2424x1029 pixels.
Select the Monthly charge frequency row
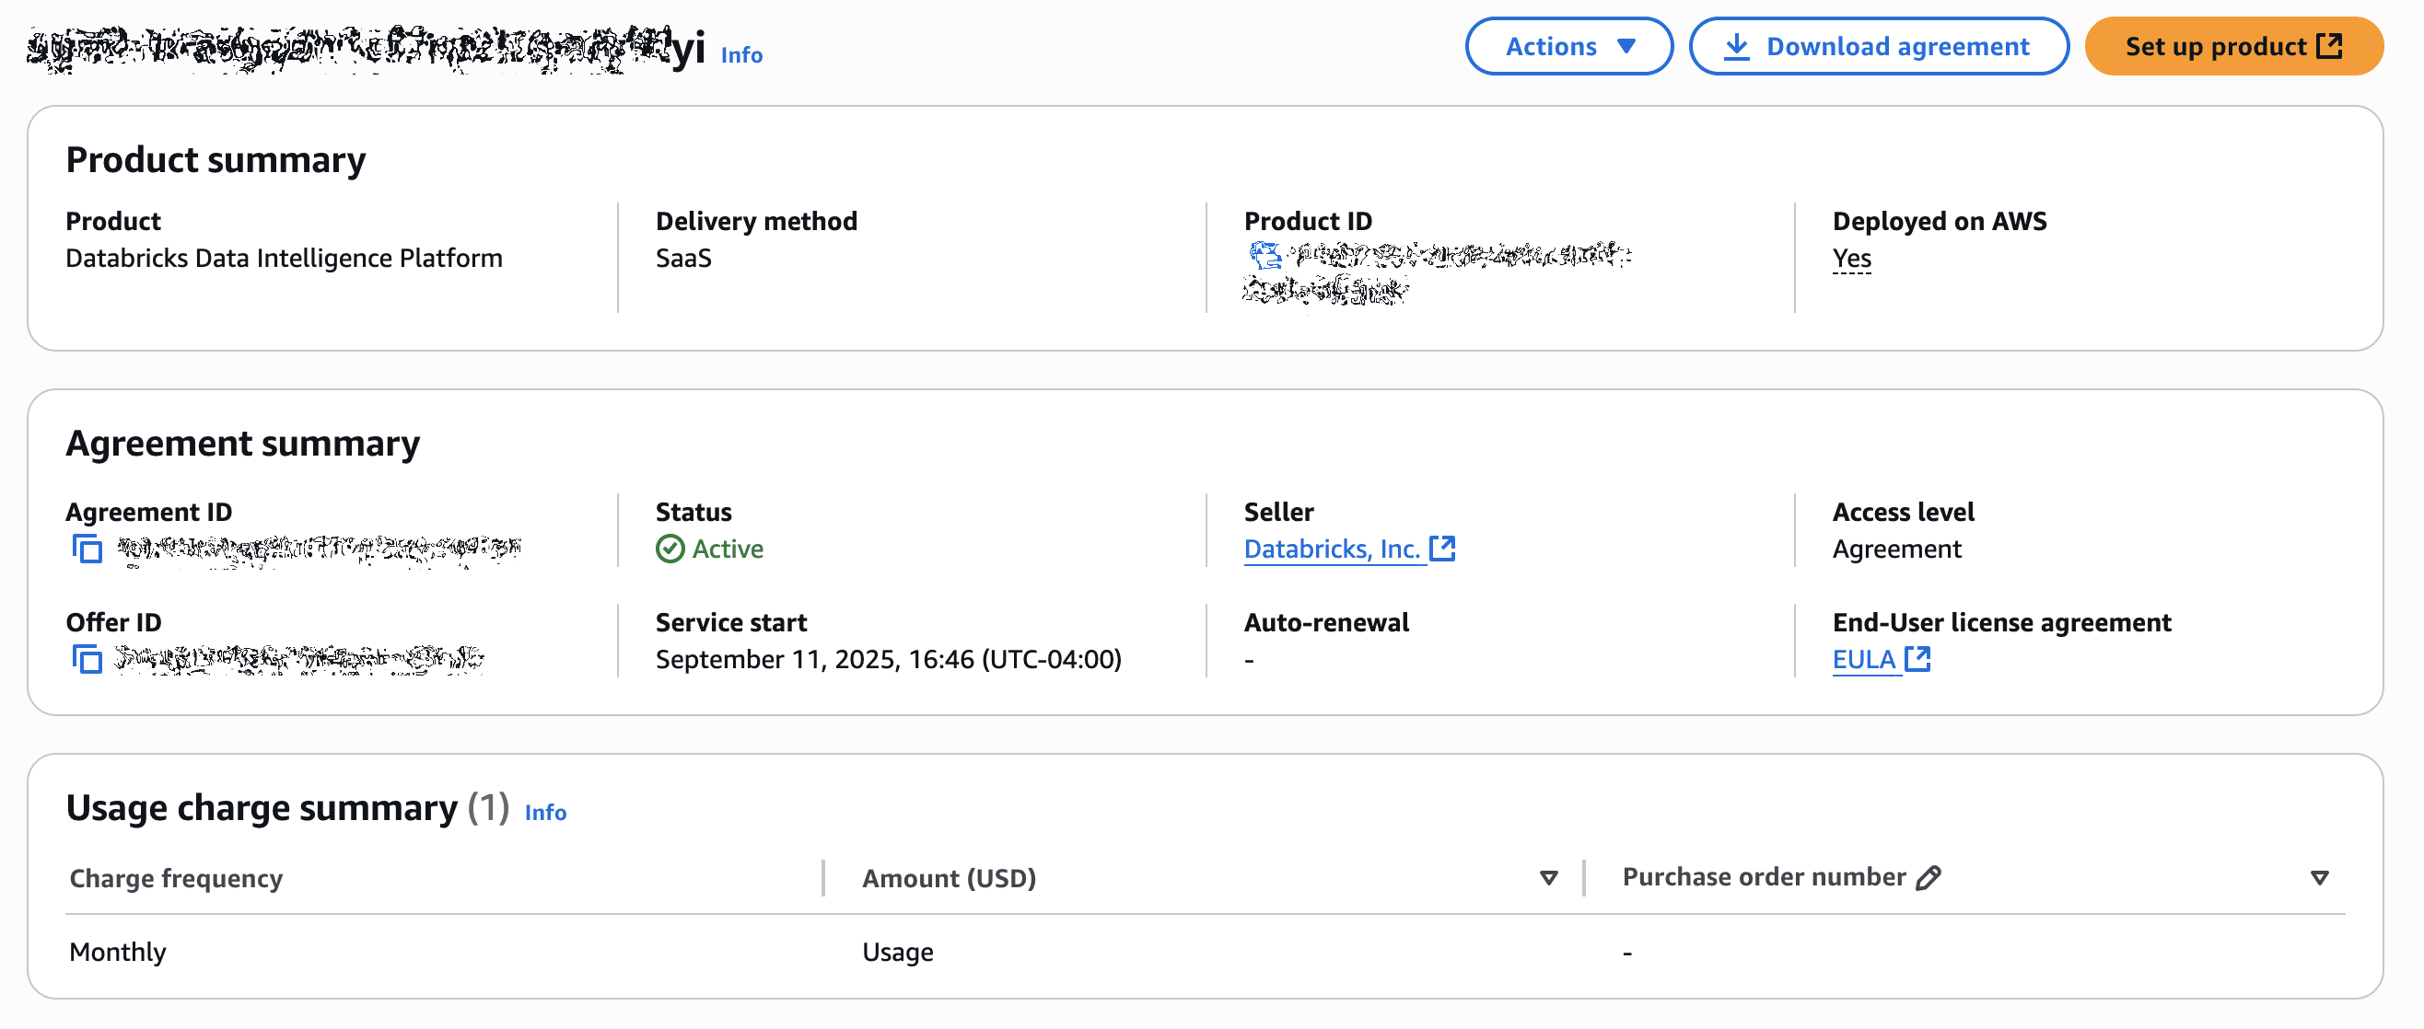click(x=117, y=951)
